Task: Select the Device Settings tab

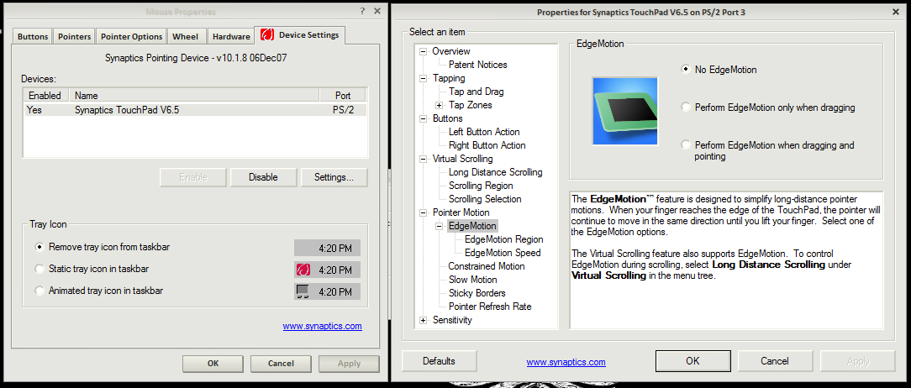Action: coord(301,34)
